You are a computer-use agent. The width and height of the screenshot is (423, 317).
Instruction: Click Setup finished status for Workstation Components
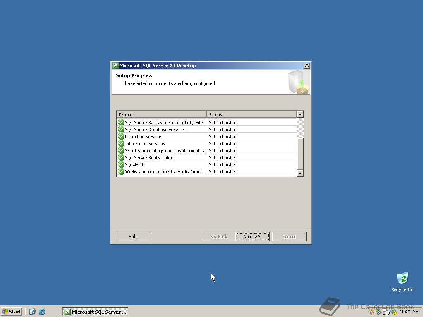point(223,172)
